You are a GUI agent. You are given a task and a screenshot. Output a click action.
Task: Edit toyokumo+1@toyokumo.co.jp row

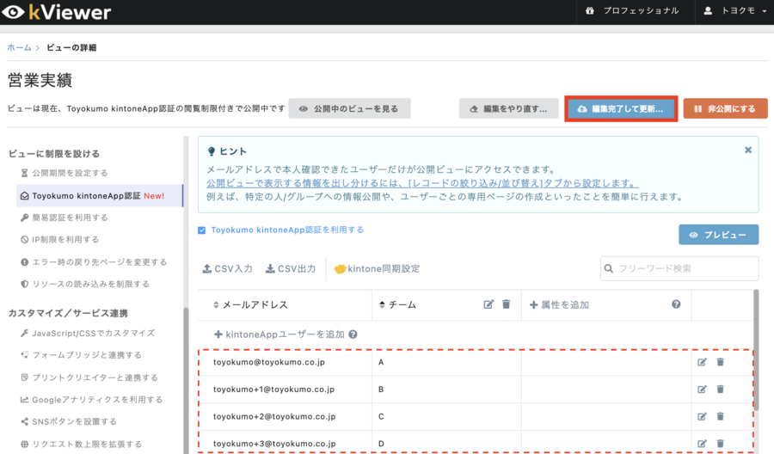pyautogui.click(x=702, y=390)
